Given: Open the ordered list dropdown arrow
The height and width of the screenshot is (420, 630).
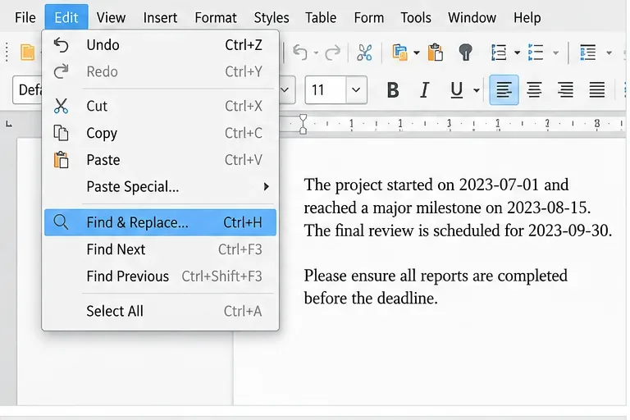Looking at the screenshot, I should [x=517, y=52].
